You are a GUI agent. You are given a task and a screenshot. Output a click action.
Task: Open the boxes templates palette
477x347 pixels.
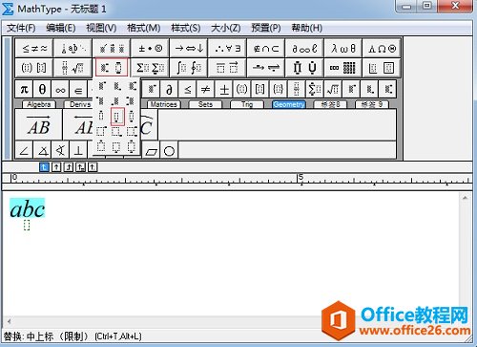click(382, 68)
